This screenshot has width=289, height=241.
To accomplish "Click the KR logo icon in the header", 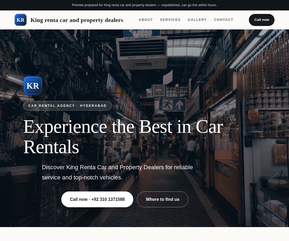I will [x=20, y=20].
